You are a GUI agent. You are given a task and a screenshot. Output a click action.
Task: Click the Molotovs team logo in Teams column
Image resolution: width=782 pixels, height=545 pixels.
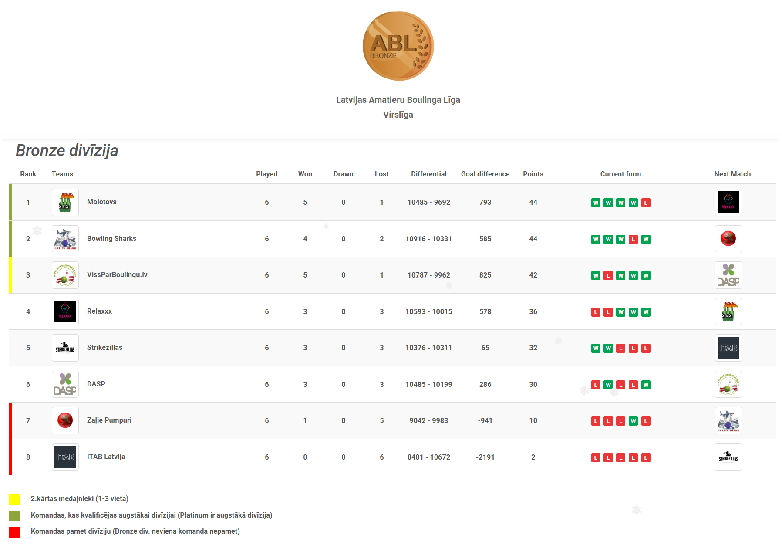click(65, 202)
